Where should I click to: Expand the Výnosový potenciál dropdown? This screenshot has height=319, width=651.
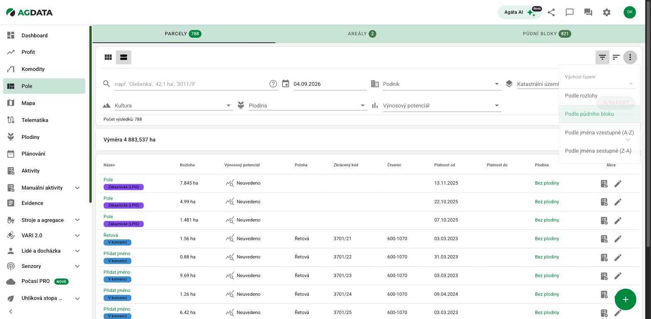pos(442,105)
